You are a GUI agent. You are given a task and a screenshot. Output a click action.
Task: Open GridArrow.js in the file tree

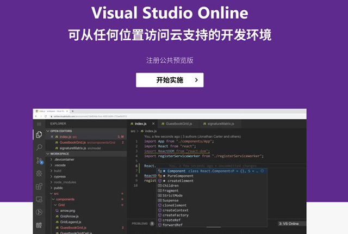[86, 216]
